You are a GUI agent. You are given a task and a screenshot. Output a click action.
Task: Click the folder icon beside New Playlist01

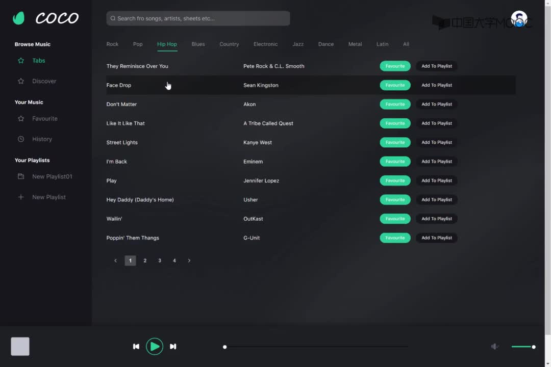(x=21, y=176)
